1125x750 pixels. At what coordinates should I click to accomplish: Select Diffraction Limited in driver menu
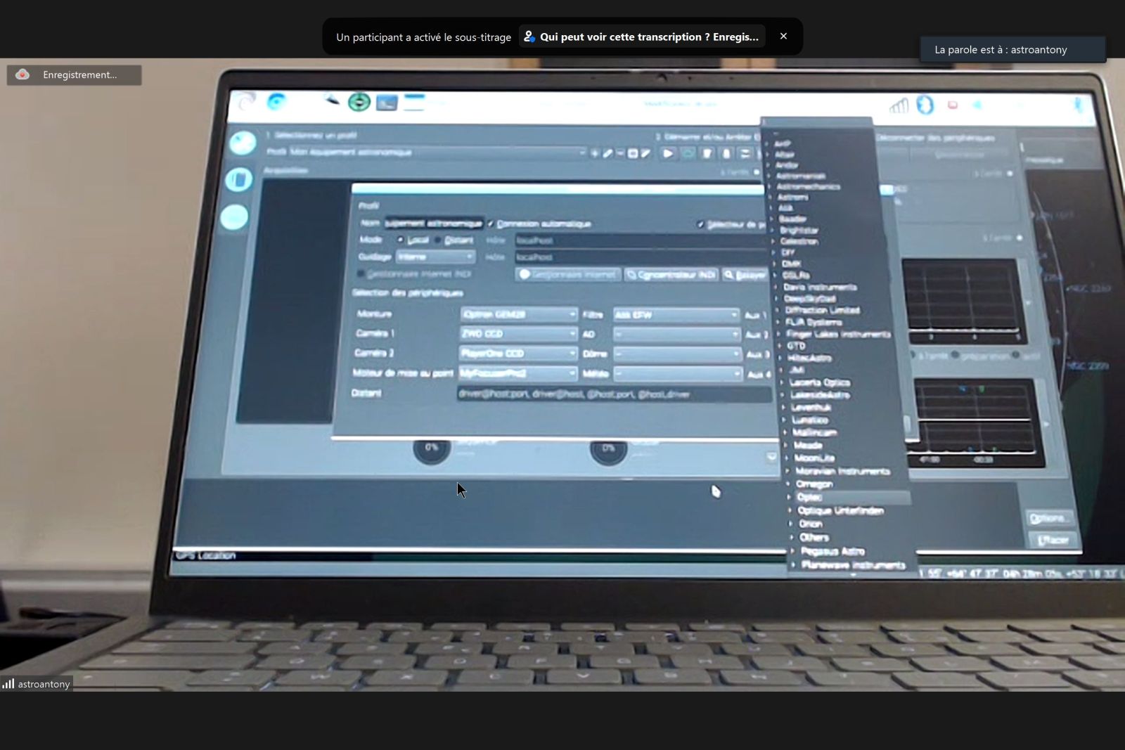pos(822,310)
